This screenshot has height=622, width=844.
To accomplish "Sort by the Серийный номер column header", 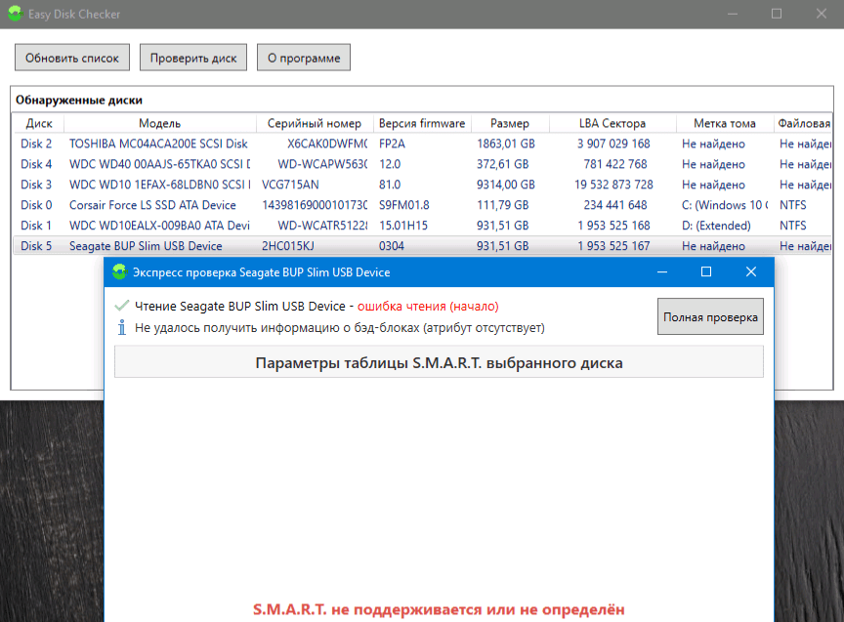I will [x=314, y=123].
